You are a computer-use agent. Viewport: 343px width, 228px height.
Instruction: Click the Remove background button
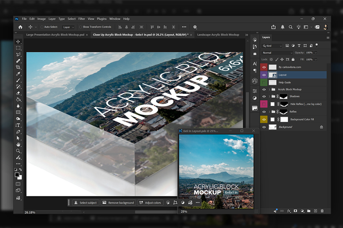tap(118, 203)
